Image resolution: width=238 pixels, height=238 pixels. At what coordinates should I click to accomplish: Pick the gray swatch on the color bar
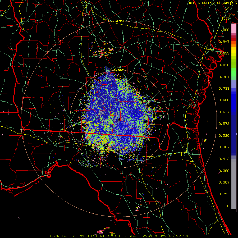click(234, 184)
